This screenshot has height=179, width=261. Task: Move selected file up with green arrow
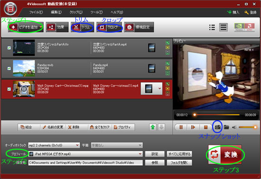[x=153, y=127]
